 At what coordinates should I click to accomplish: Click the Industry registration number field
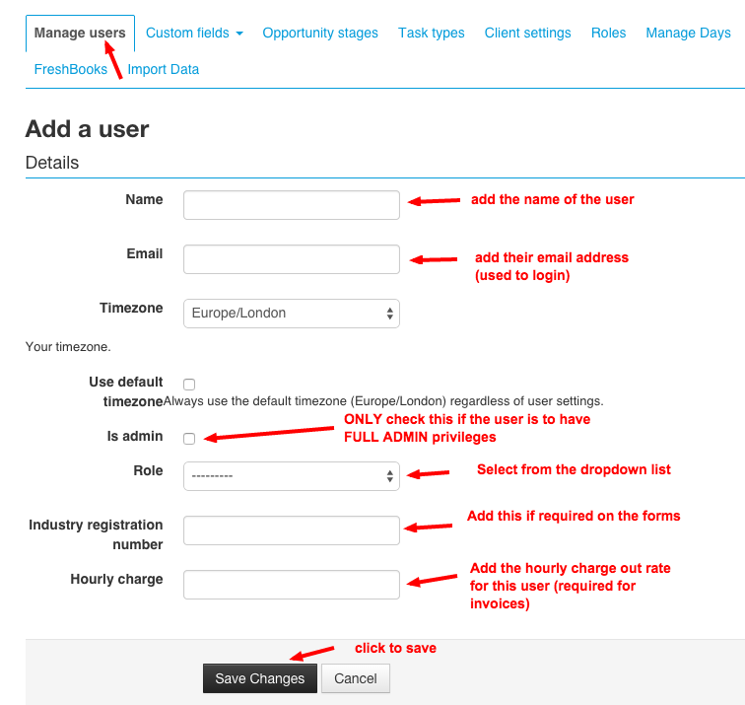click(292, 530)
